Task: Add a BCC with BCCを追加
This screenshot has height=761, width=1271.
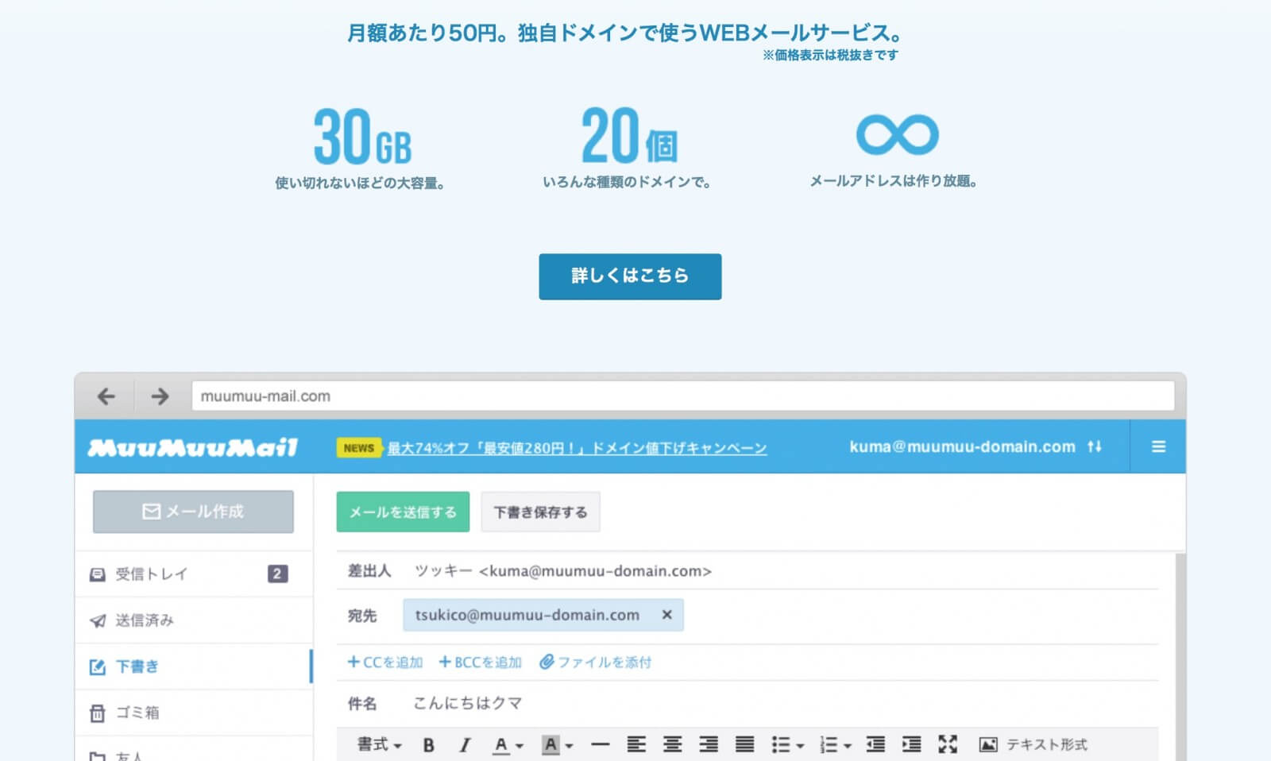Action: tap(480, 662)
